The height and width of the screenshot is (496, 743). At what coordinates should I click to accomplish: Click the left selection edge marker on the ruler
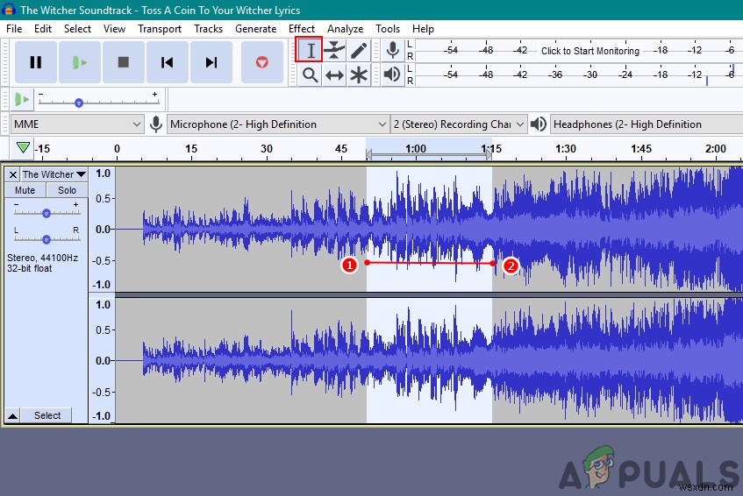[x=369, y=154]
